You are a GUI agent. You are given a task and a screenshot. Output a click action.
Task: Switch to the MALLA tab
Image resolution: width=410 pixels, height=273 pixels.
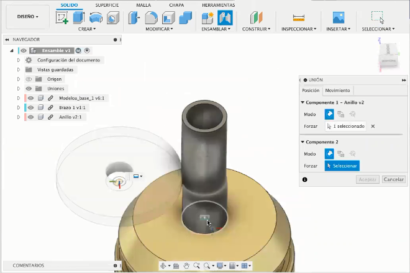[143, 5]
